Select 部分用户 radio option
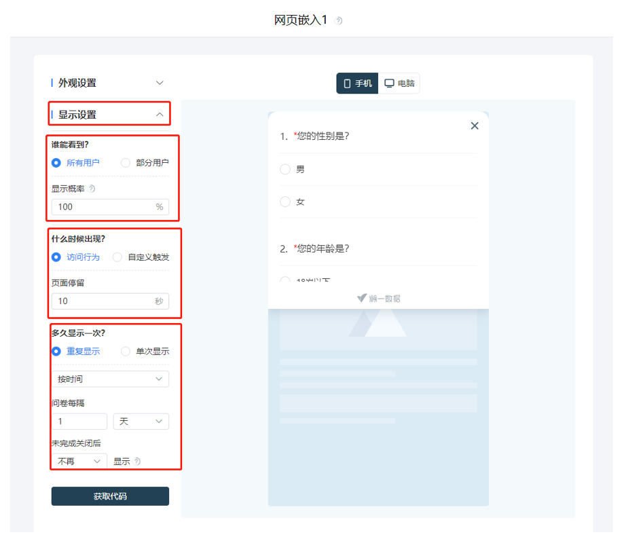Screen dimensions: 624x541 [x=145, y=163]
